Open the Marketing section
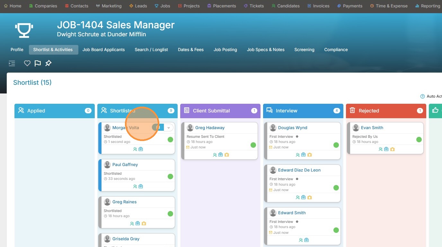The width and height of the screenshot is (442, 247). pyautogui.click(x=109, y=6)
